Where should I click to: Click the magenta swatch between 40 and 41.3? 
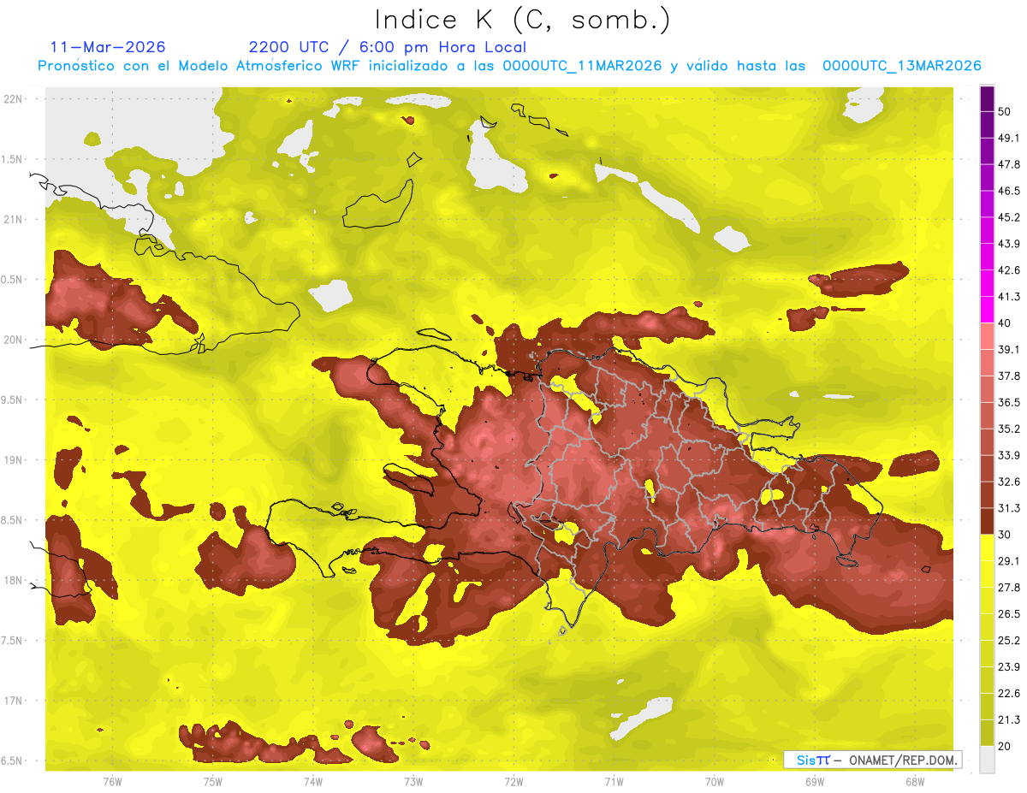tap(987, 310)
